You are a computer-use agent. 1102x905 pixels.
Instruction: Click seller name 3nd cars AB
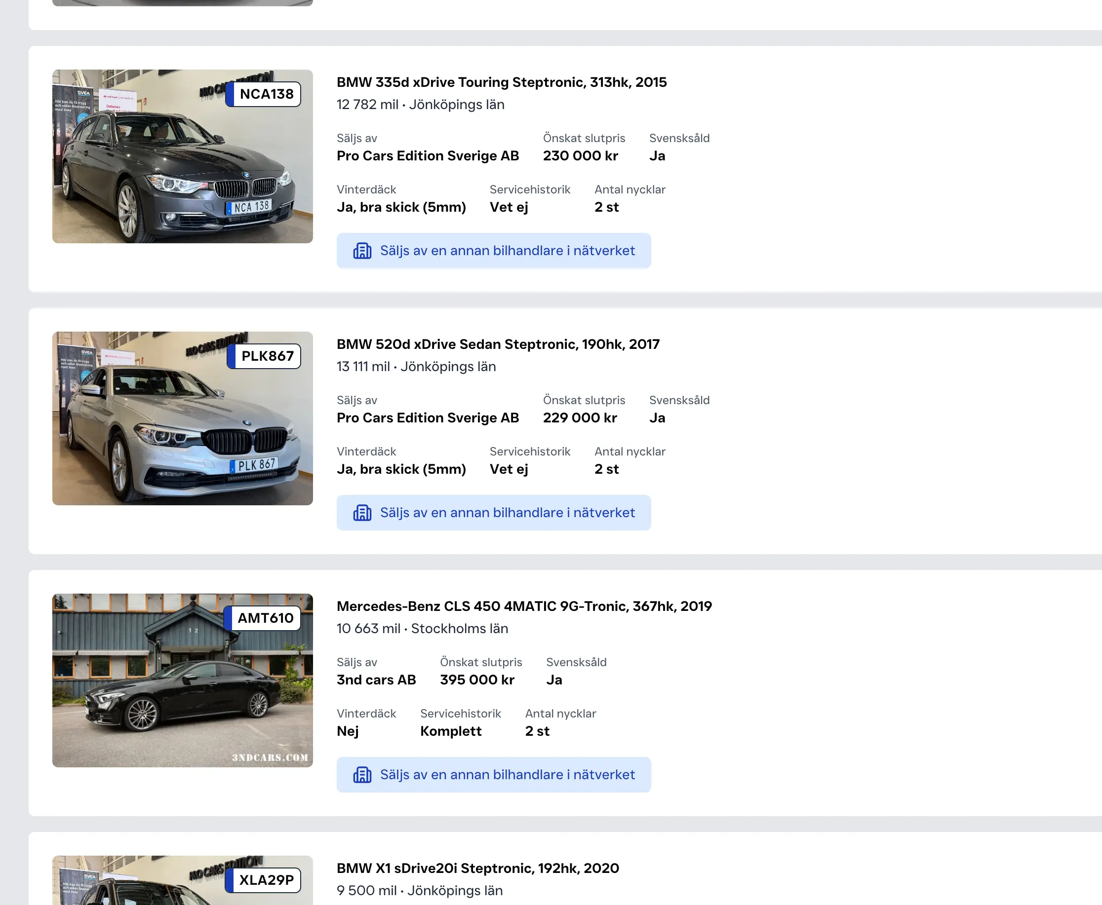click(376, 680)
